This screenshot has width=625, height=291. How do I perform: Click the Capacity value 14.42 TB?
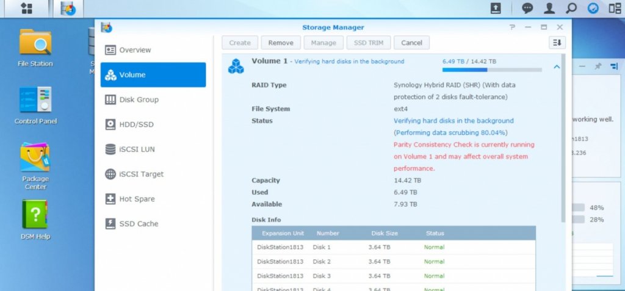pos(407,181)
